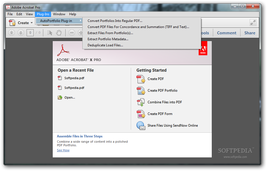Expand the Create dropdown arrow
The height and width of the screenshot is (171, 267).
pyautogui.click(x=32, y=23)
